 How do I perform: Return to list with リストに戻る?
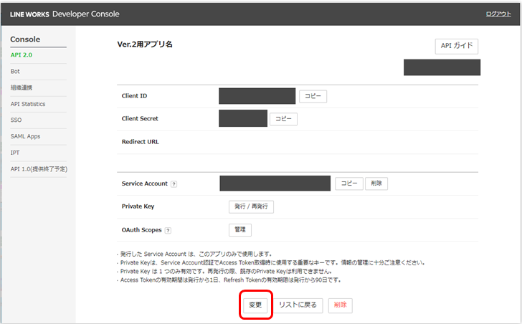click(x=298, y=305)
